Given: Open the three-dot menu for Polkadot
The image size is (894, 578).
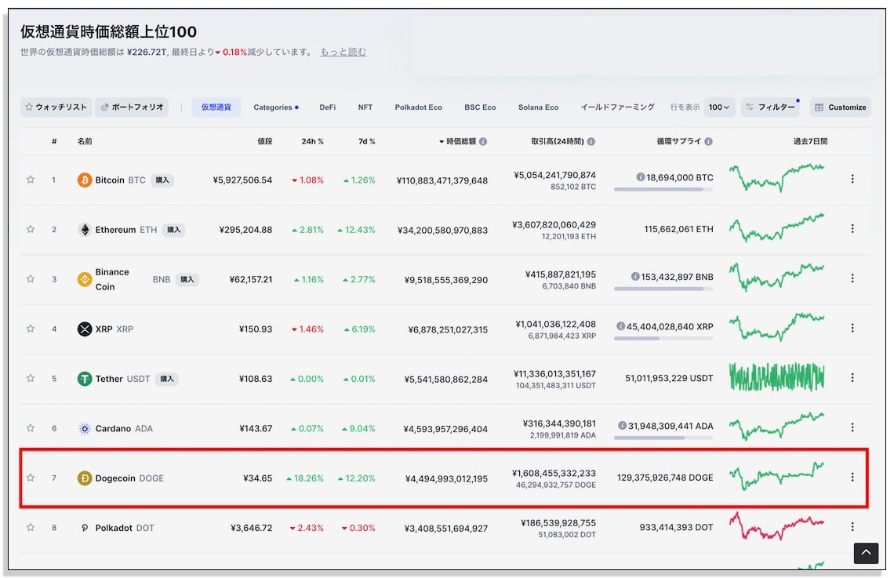Looking at the screenshot, I should (x=852, y=527).
